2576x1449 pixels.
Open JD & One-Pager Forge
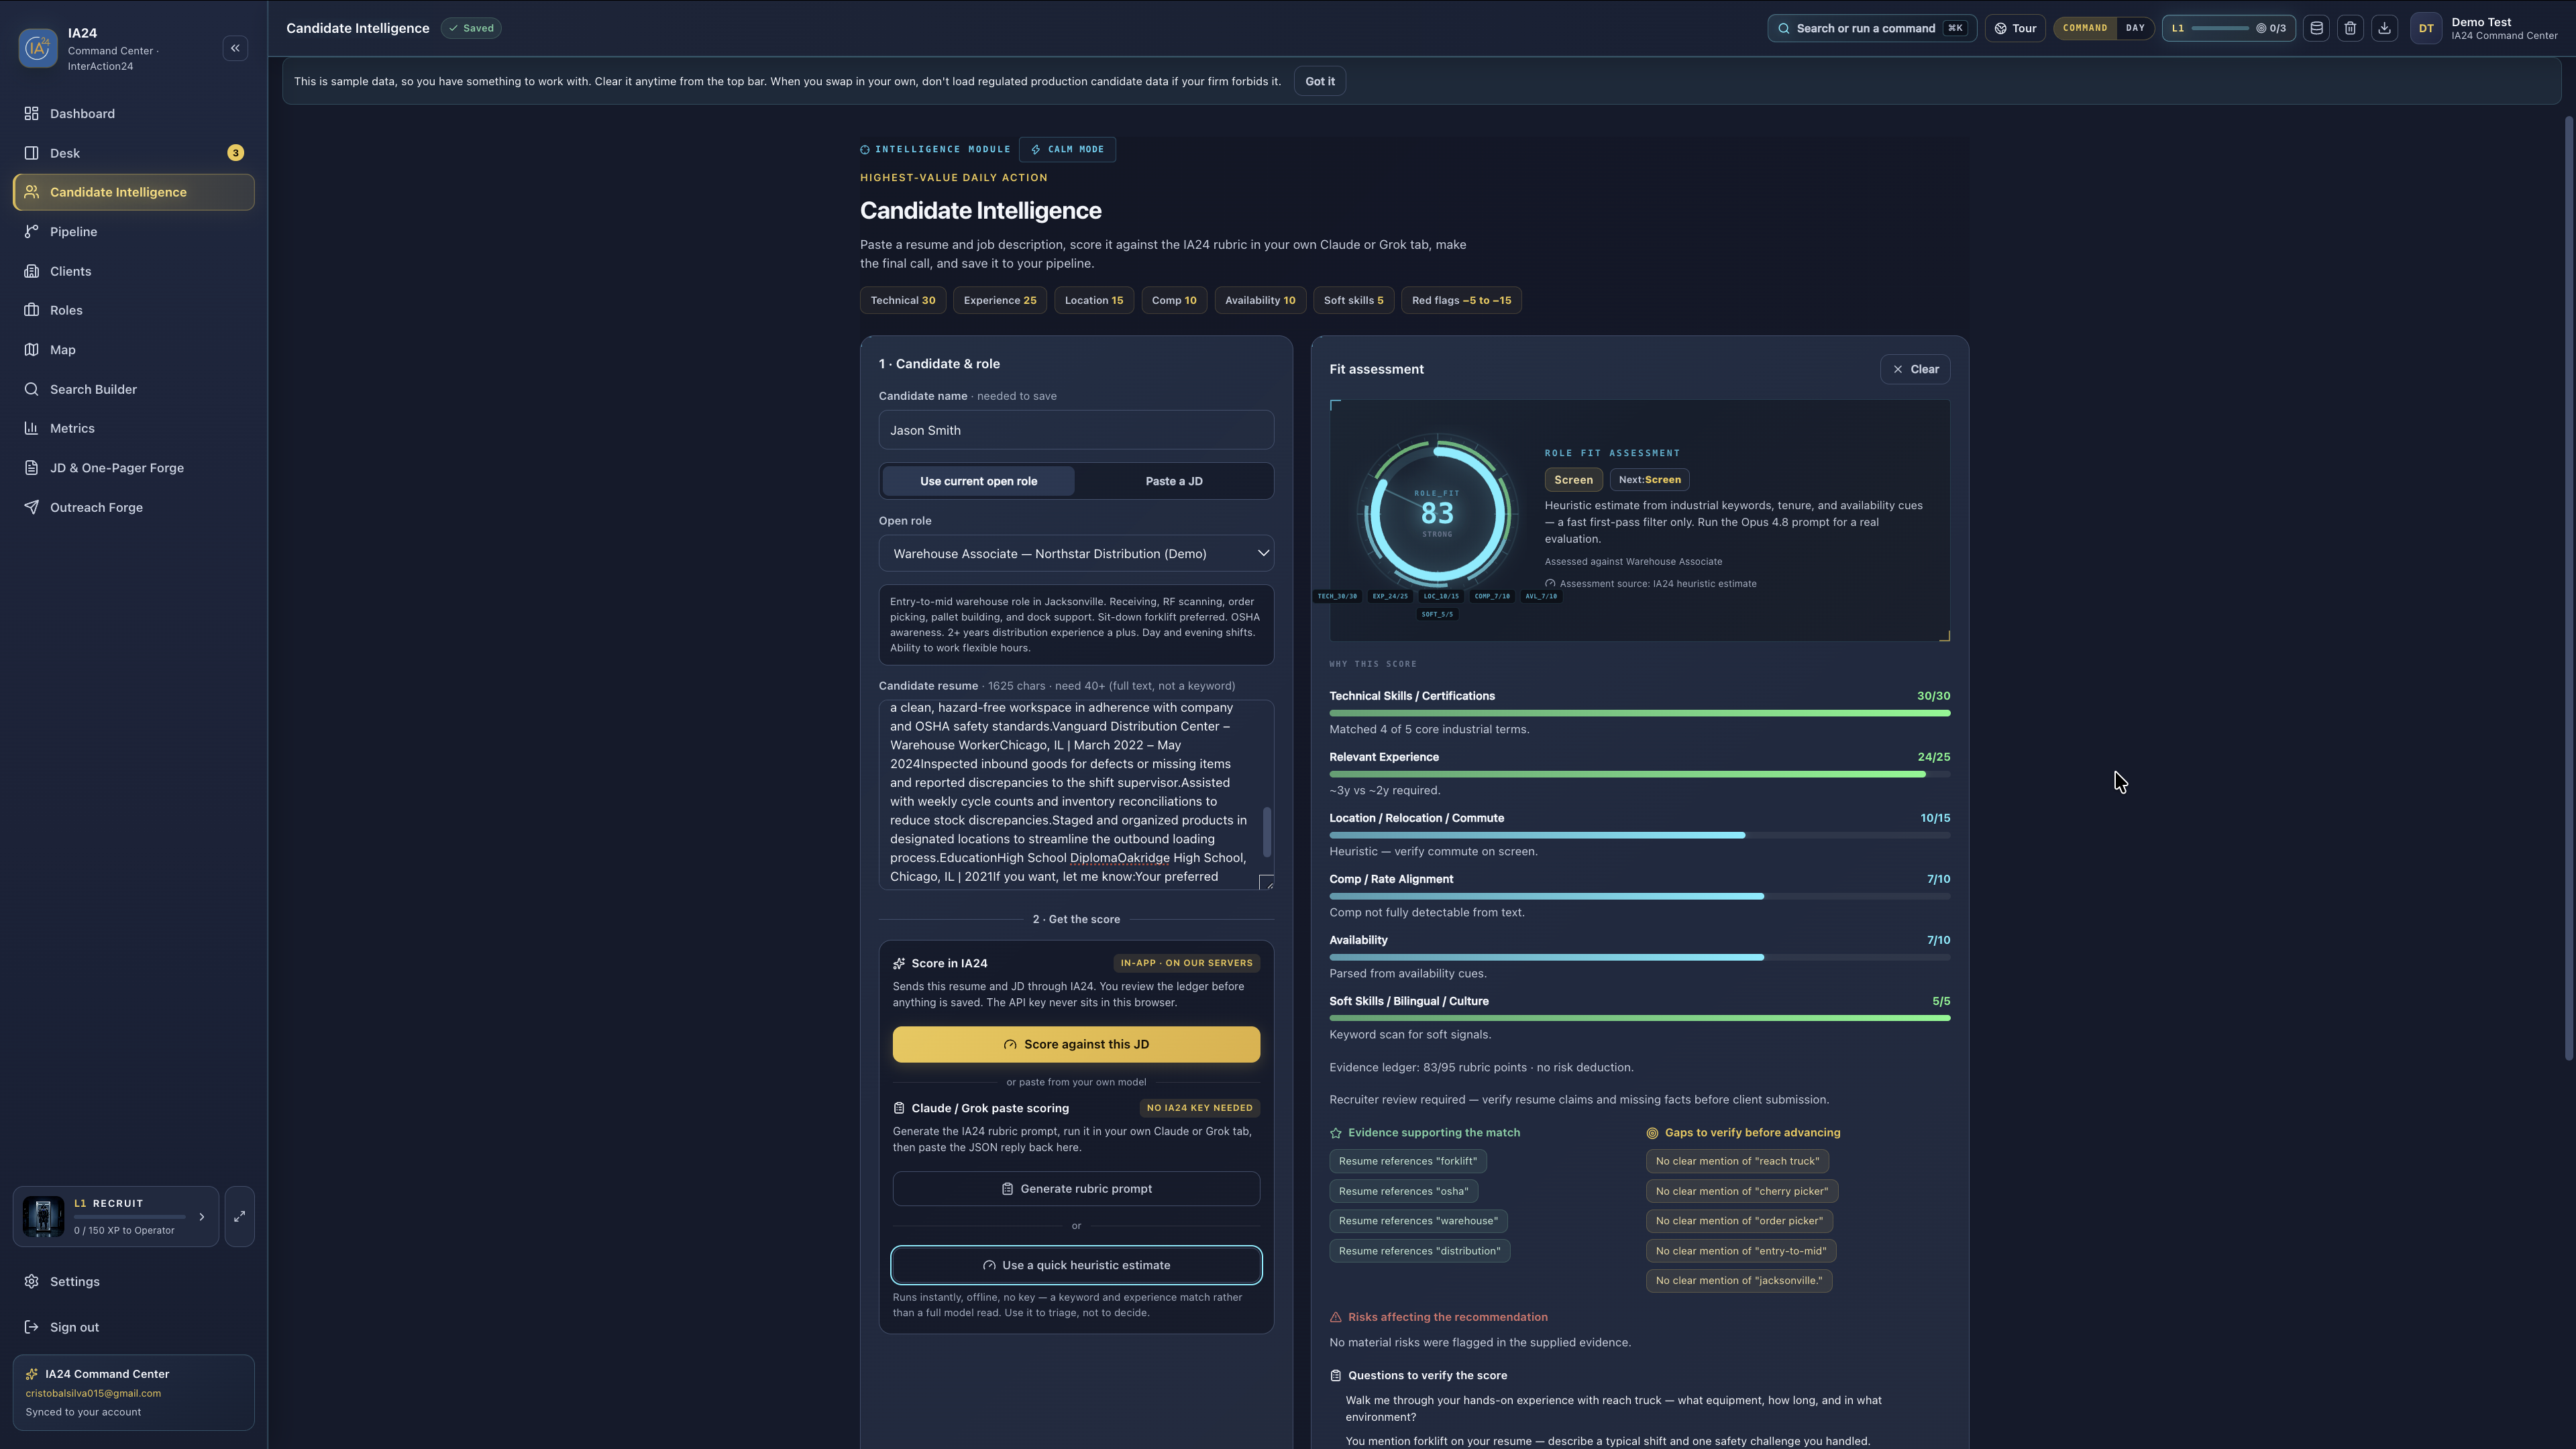134,468
